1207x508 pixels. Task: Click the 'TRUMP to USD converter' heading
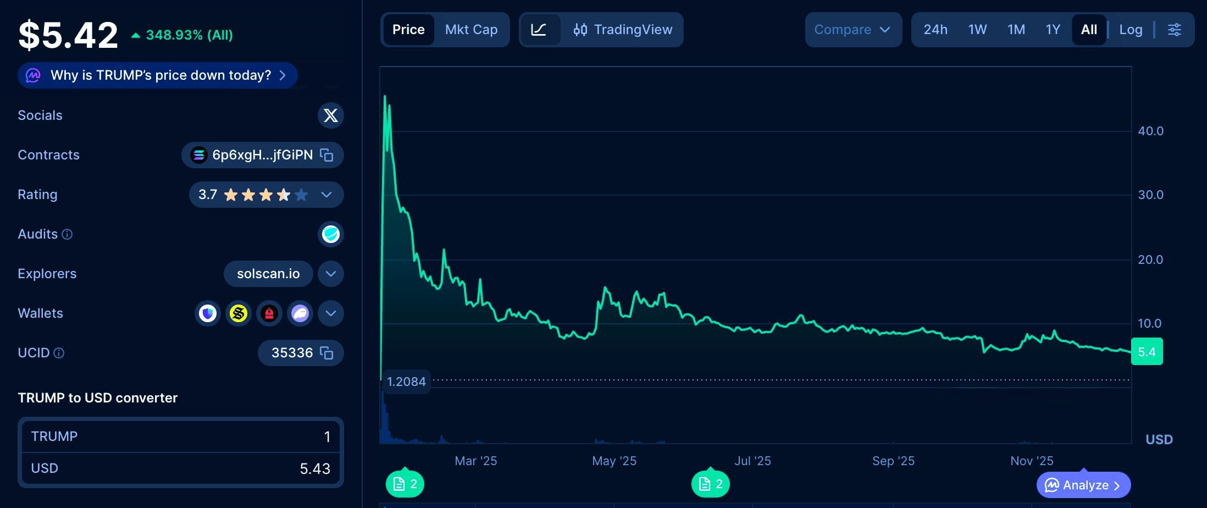pyautogui.click(x=98, y=398)
